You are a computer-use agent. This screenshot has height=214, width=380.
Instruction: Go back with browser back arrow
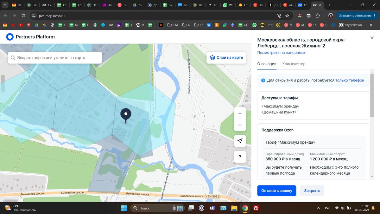(x=5, y=16)
